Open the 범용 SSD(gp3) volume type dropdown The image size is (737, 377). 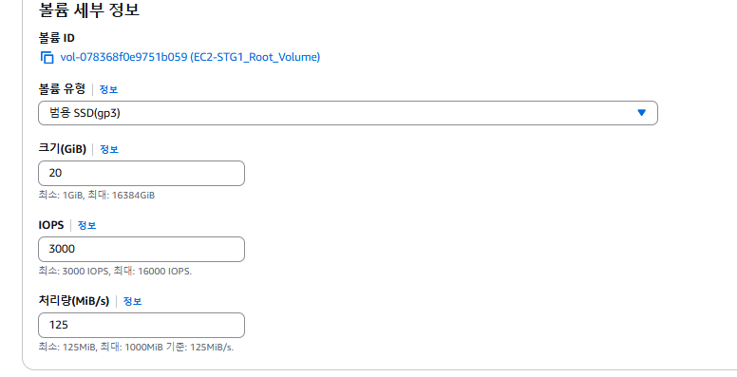(348, 113)
